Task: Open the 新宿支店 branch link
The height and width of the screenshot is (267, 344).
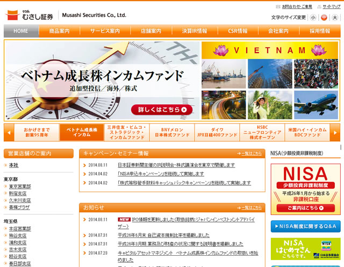Action: [x=18, y=193]
